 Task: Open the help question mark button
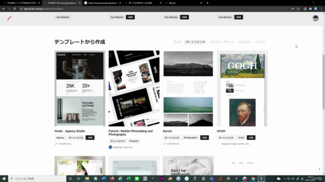pos(319,169)
